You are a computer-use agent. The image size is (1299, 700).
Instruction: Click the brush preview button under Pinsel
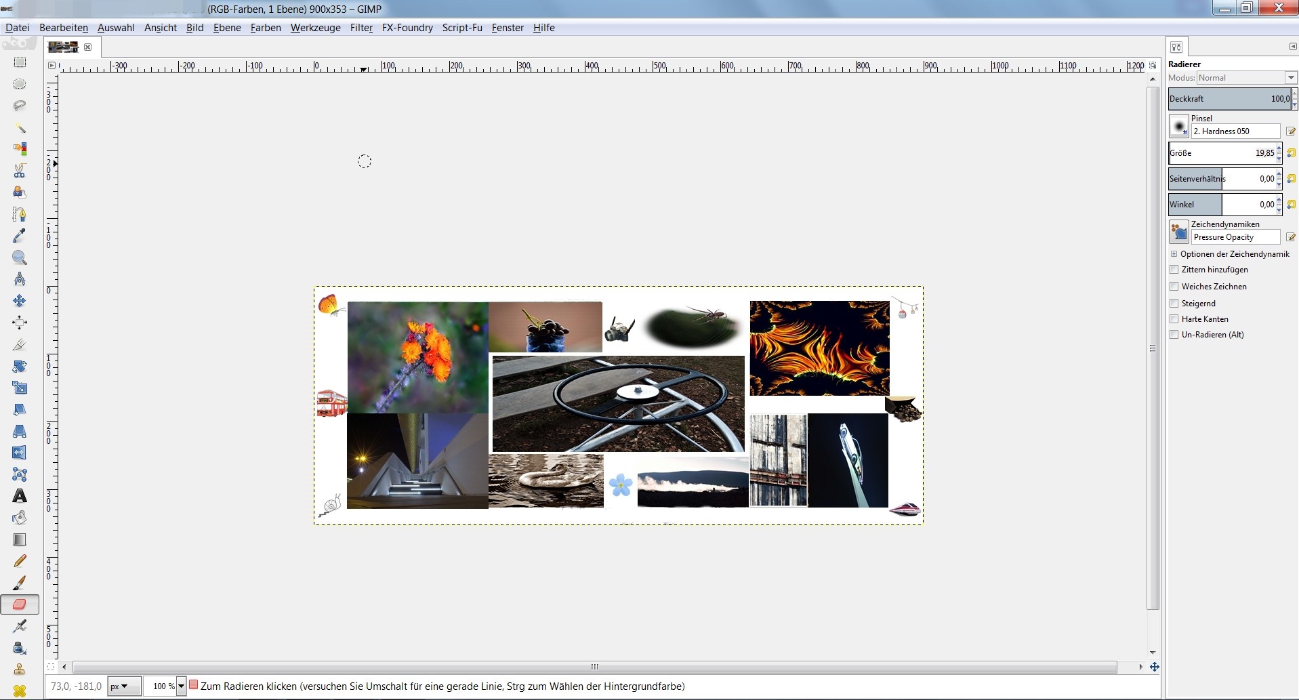click(1179, 127)
